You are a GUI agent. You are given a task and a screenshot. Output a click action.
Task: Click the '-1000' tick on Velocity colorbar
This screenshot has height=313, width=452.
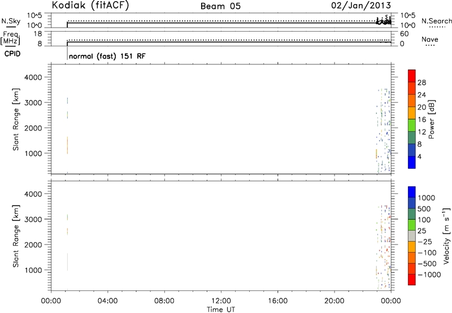pos(429,275)
